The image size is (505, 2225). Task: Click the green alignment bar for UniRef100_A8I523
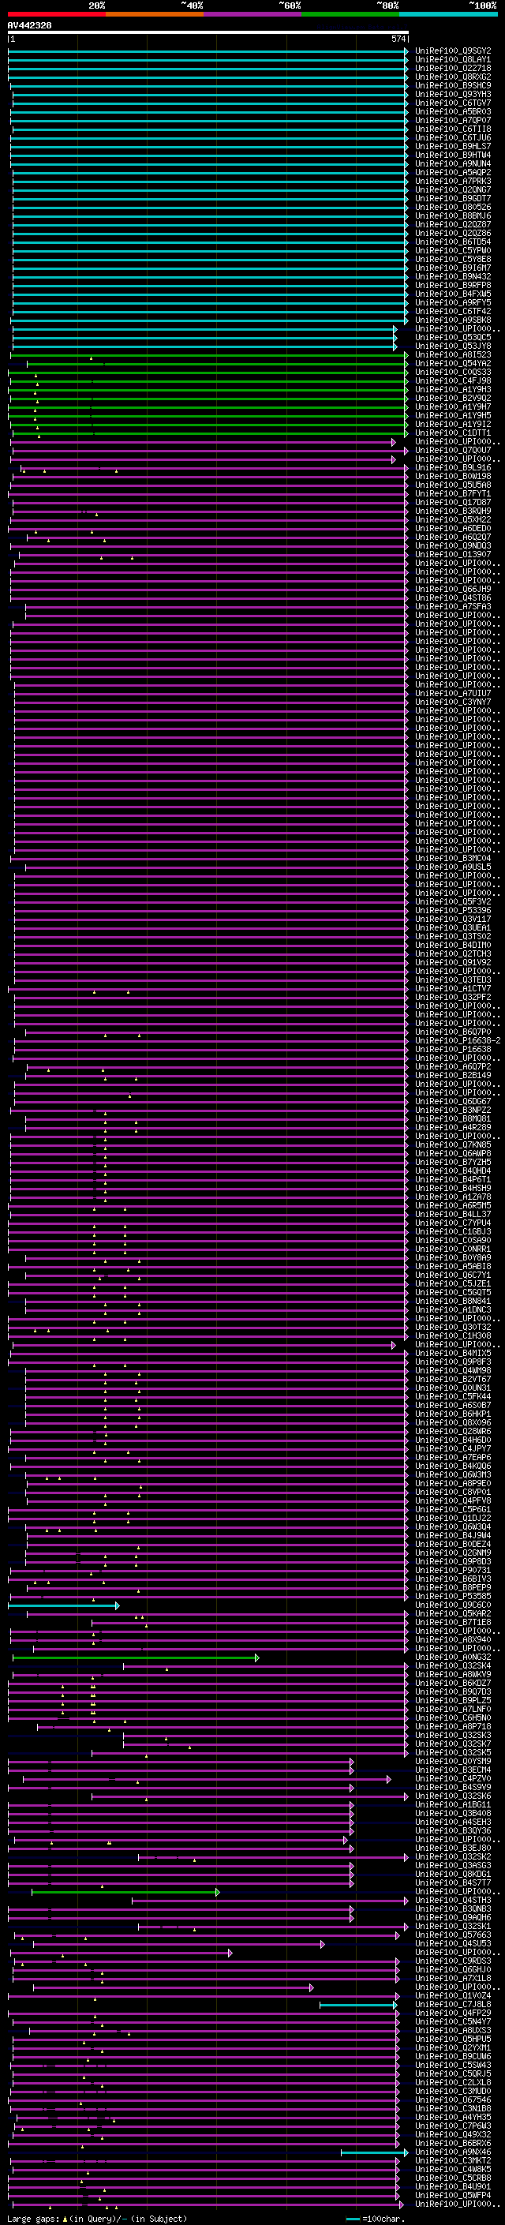click(208, 355)
